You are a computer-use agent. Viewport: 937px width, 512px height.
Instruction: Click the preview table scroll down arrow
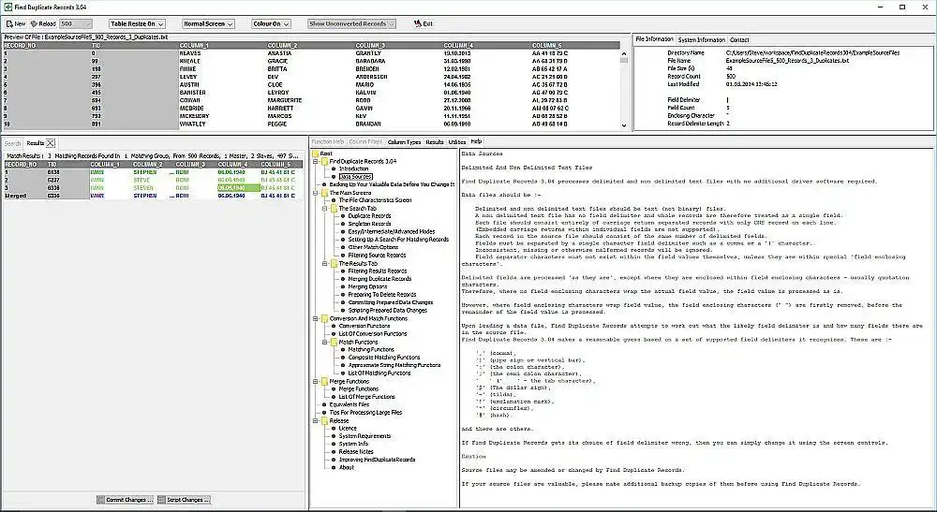(x=624, y=125)
